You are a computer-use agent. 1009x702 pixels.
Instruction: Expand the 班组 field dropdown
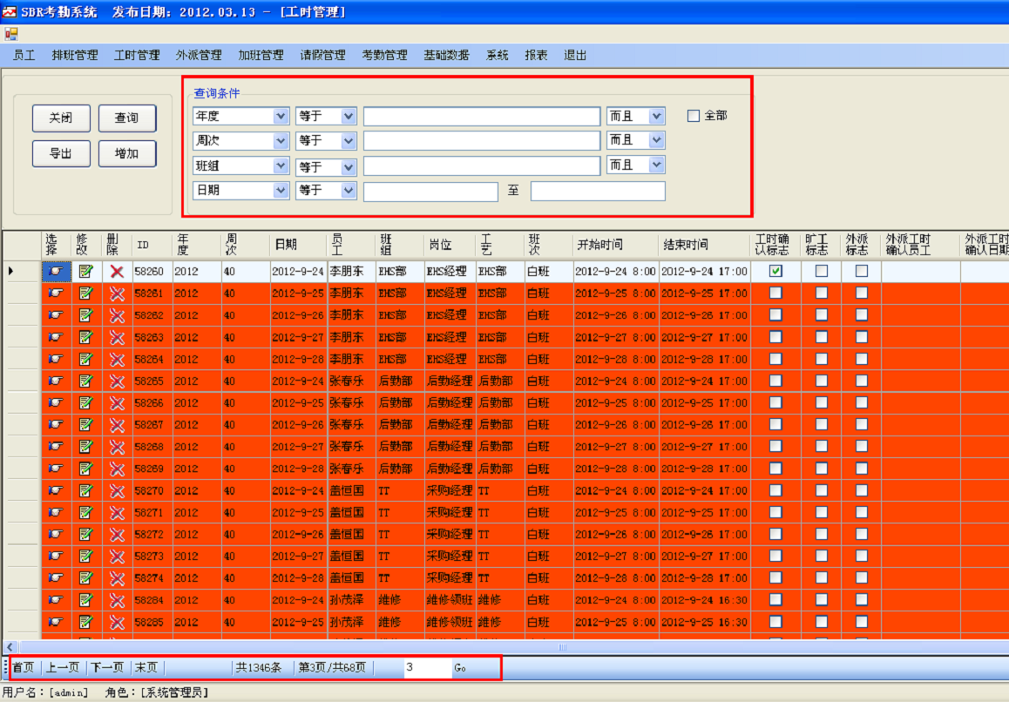click(281, 165)
